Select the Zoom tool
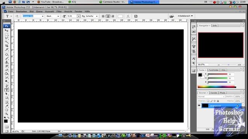This screenshot has height=139, width=248. pos(7,114)
